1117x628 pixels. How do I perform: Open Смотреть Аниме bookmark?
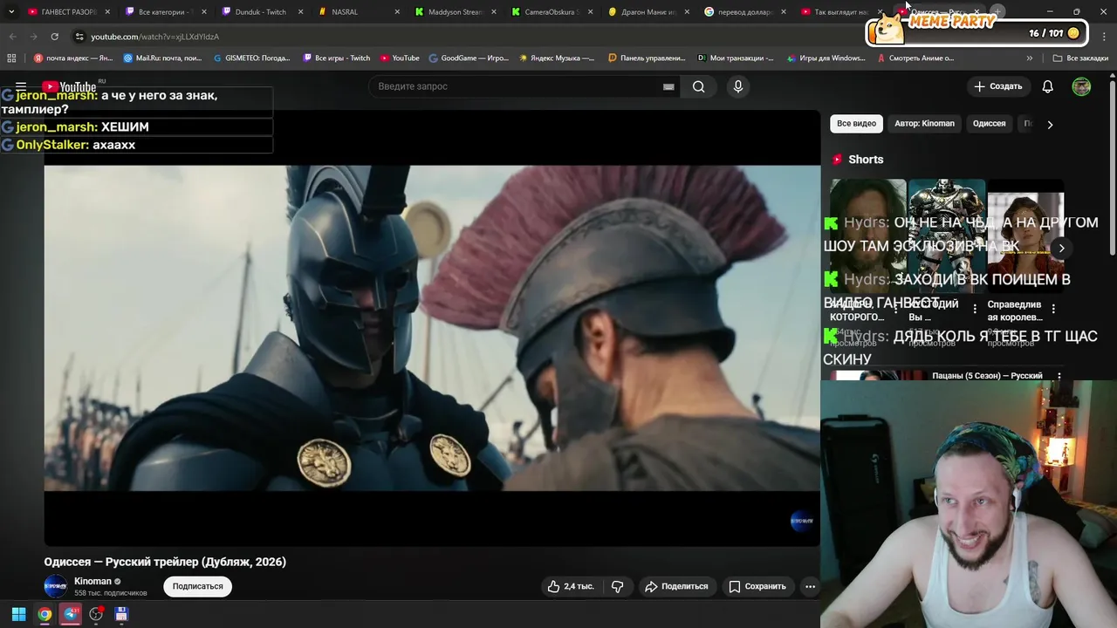click(x=915, y=58)
